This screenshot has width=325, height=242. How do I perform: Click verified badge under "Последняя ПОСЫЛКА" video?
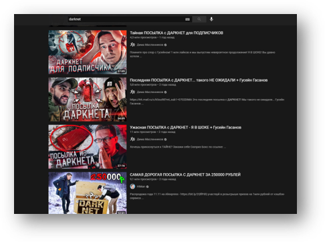click(x=165, y=92)
